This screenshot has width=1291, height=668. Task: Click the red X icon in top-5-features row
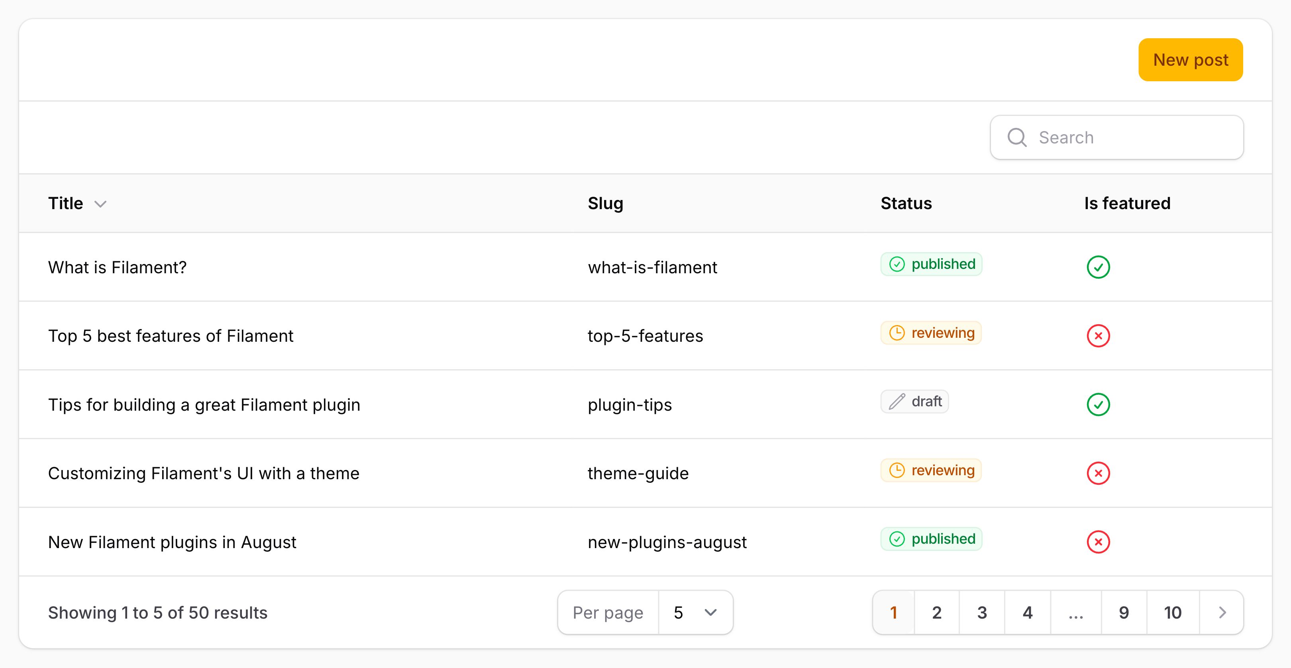click(1098, 336)
